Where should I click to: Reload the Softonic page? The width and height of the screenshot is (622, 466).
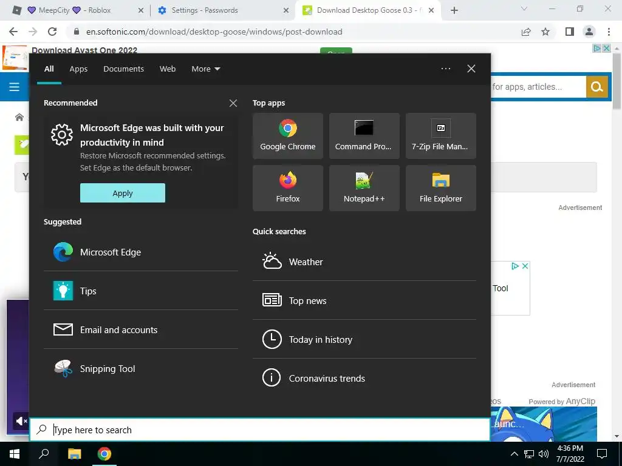(52, 32)
